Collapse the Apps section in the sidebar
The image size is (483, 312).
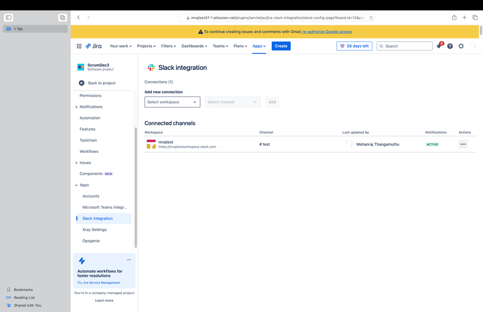(x=76, y=185)
